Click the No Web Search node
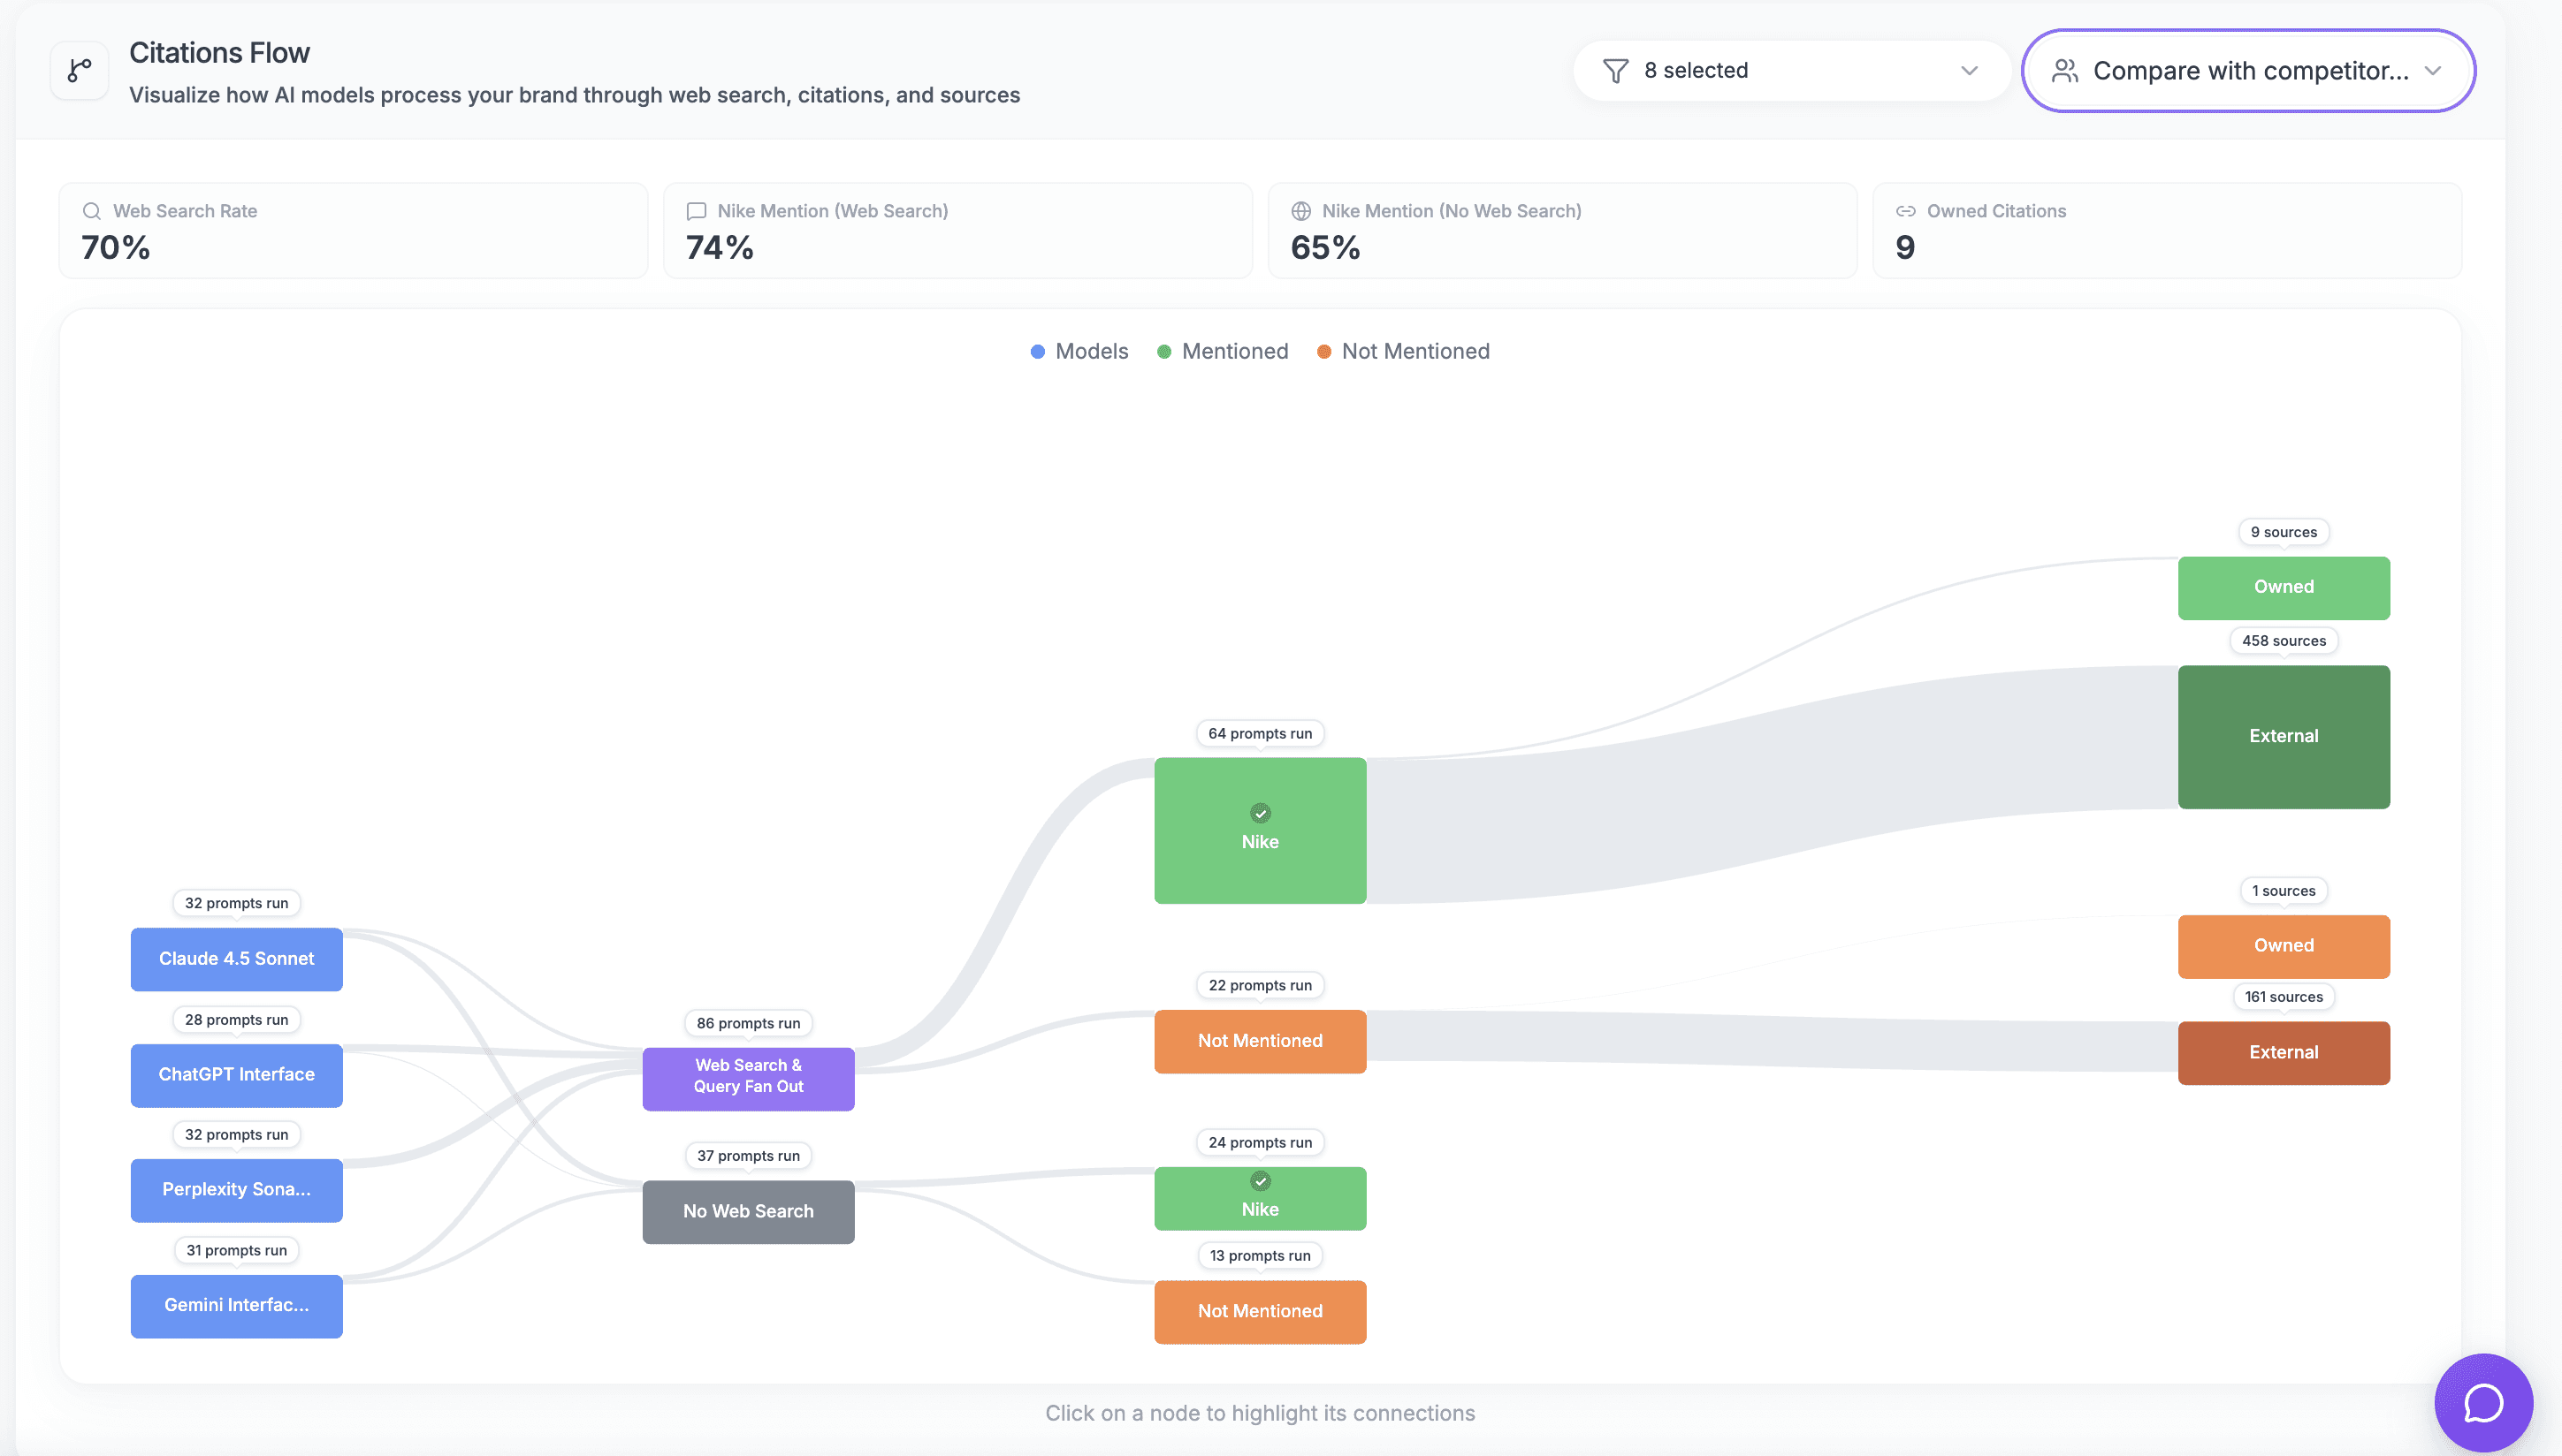This screenshot has width=2562, height=1456. 748,1212
